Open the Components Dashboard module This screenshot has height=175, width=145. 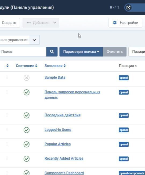(64, 173)
